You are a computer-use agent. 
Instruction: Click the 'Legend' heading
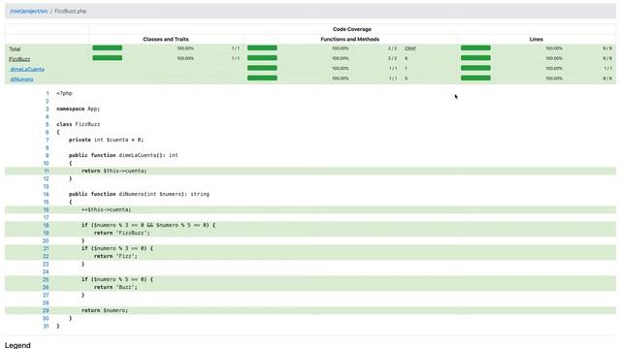point(17,345)
